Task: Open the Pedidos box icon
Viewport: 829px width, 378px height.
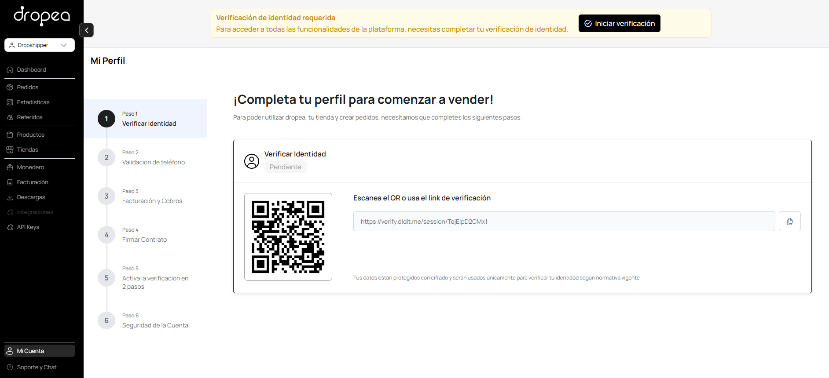Action: point(10,87)
